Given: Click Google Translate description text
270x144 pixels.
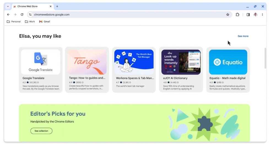Looking at the screenshot, I should pos(41,87).
